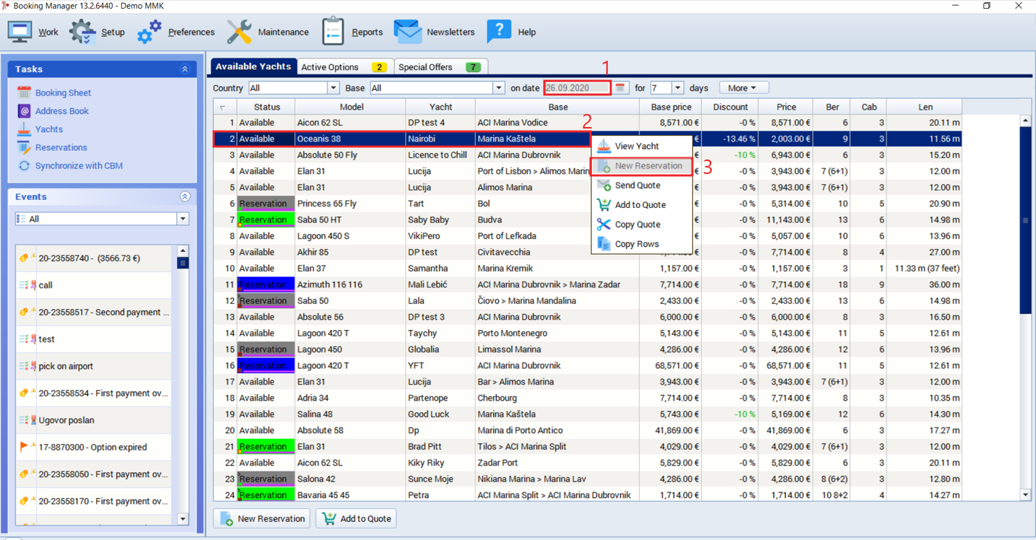
Task: Open the Booking Sheet link
Action: 64,92
